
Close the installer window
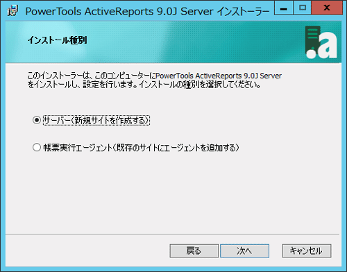tap(327, 8)
